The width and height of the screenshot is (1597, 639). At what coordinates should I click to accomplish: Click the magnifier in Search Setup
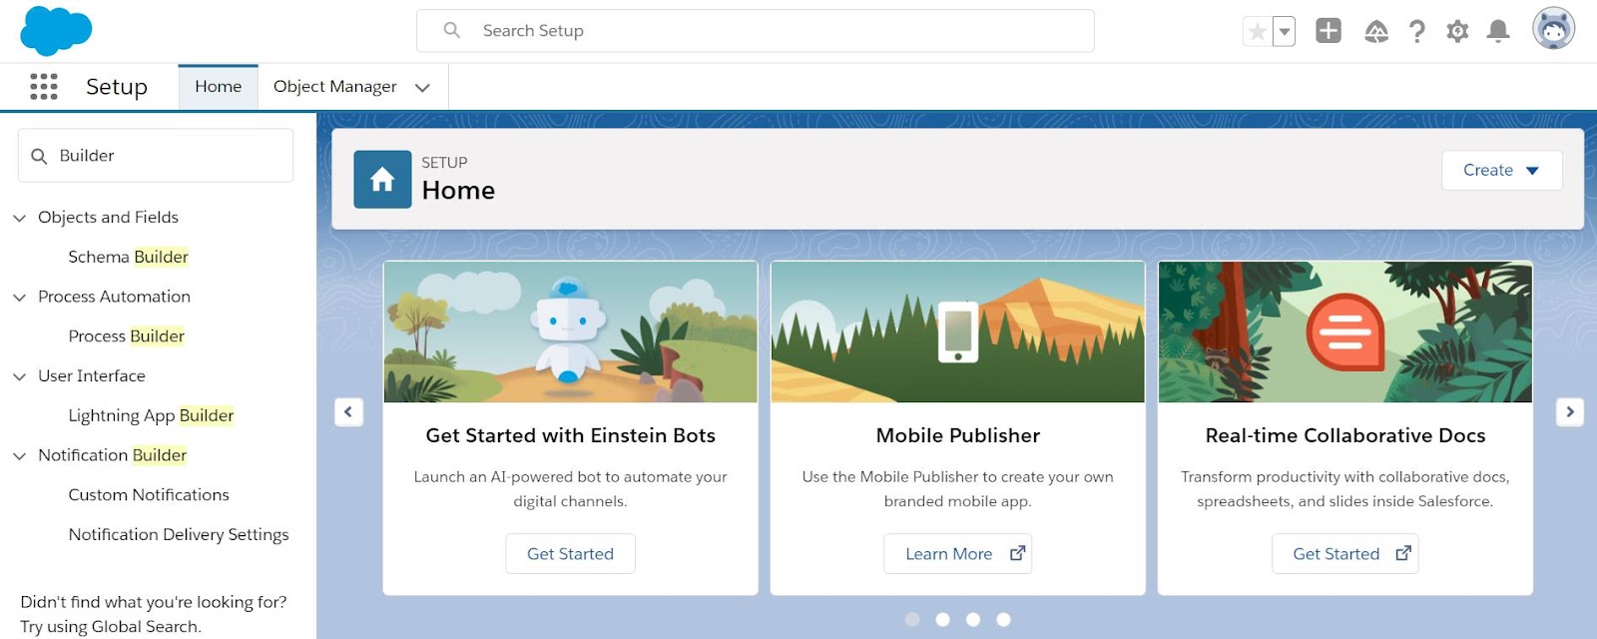pyautogui.click(x=452, y=31)
